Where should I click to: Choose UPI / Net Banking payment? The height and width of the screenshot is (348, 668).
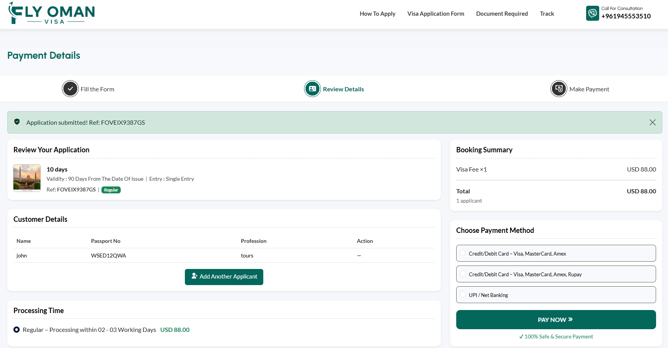coord(556,295)
